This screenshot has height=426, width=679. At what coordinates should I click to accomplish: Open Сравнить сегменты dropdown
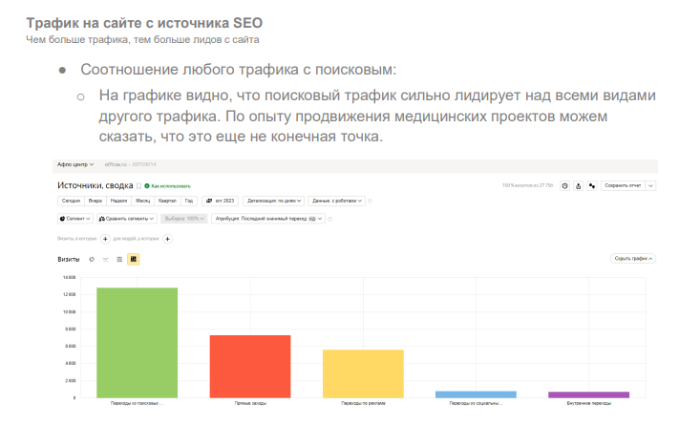point(126,219)
